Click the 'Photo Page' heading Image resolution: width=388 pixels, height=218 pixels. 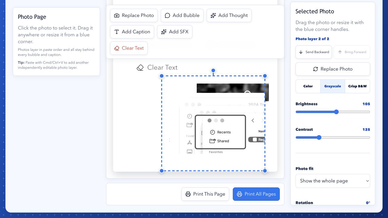click(32, 17)
